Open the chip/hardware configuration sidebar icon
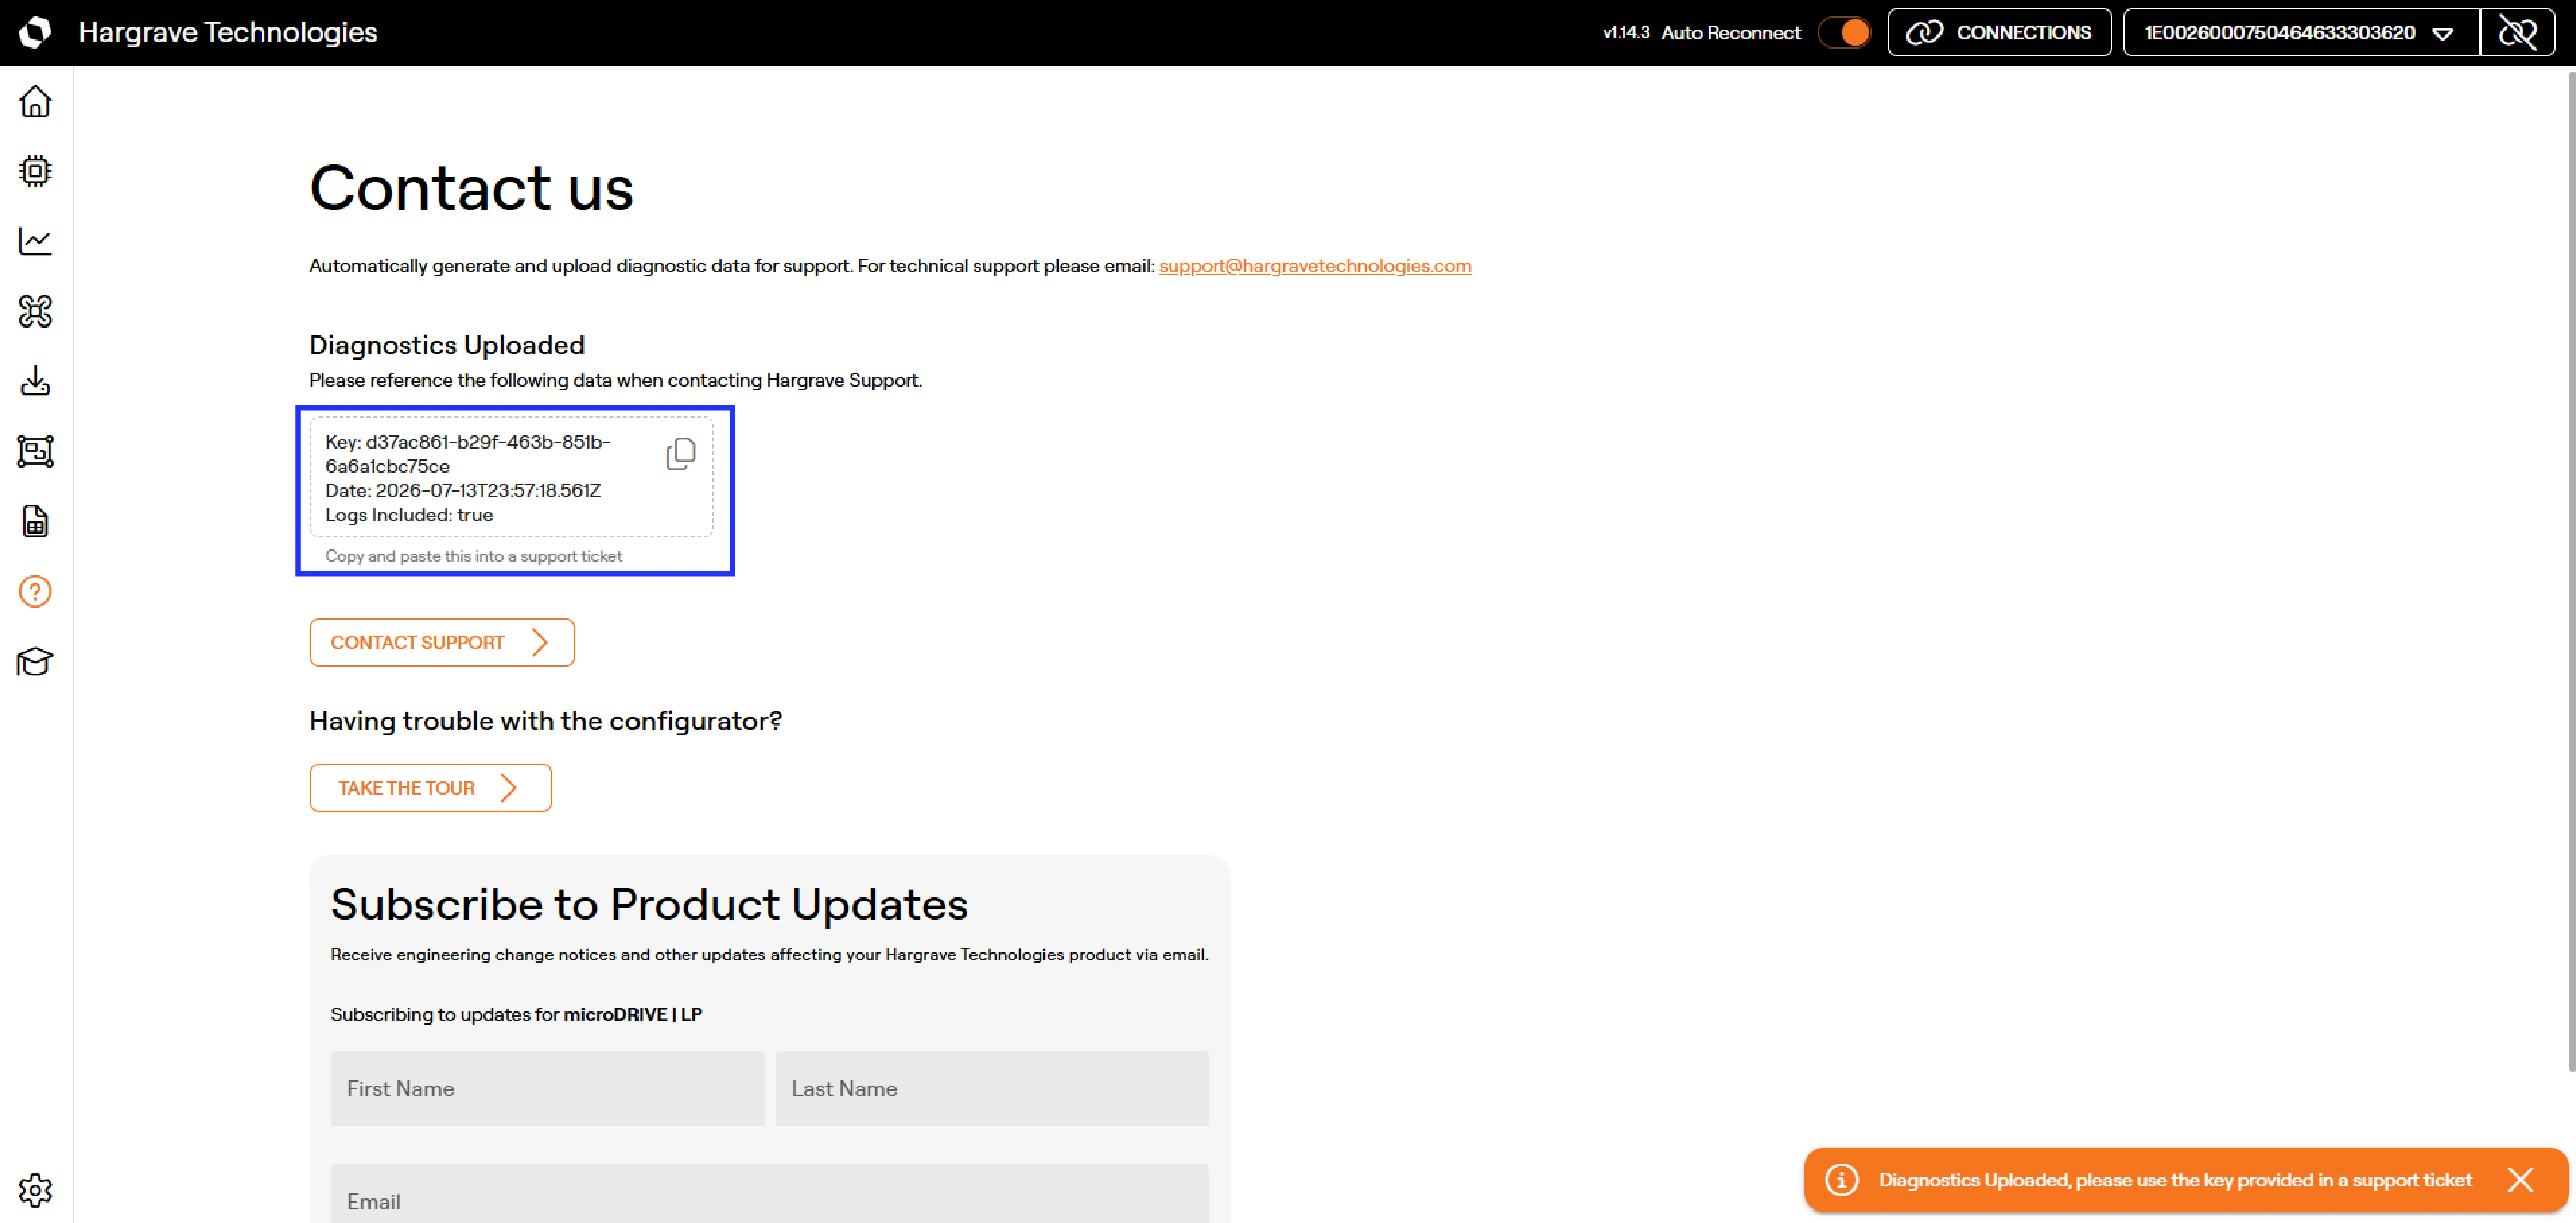 click(x=35, y=171)
